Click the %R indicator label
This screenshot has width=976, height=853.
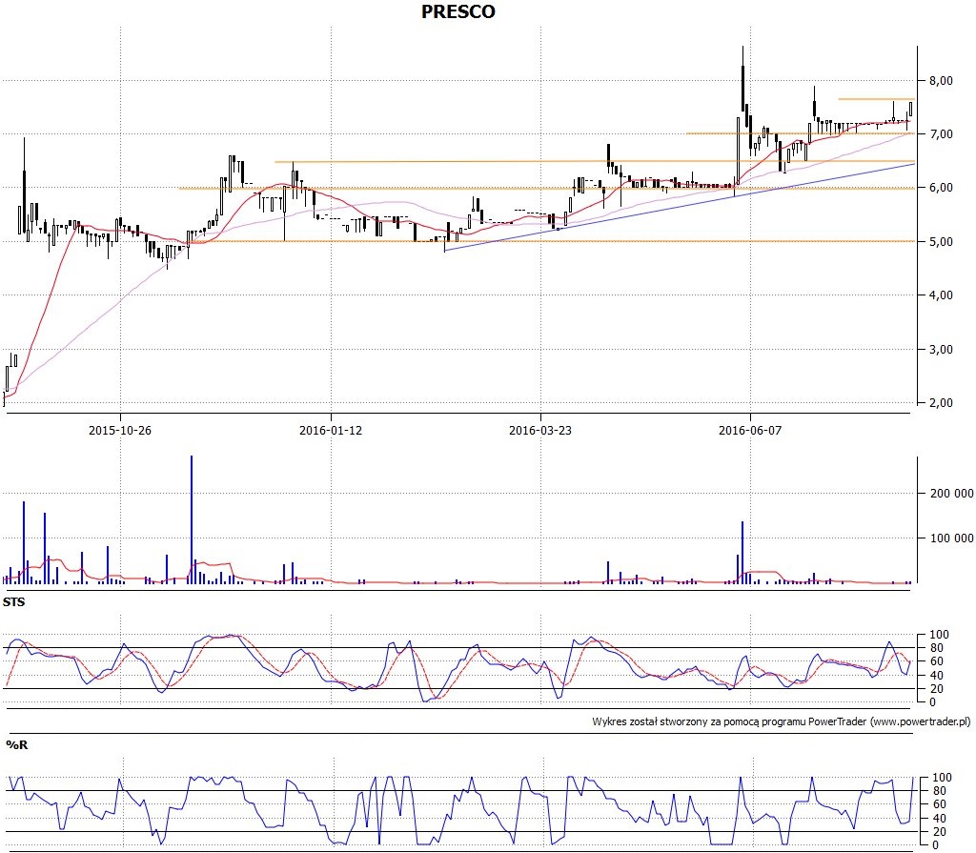[x=17, y=744]
